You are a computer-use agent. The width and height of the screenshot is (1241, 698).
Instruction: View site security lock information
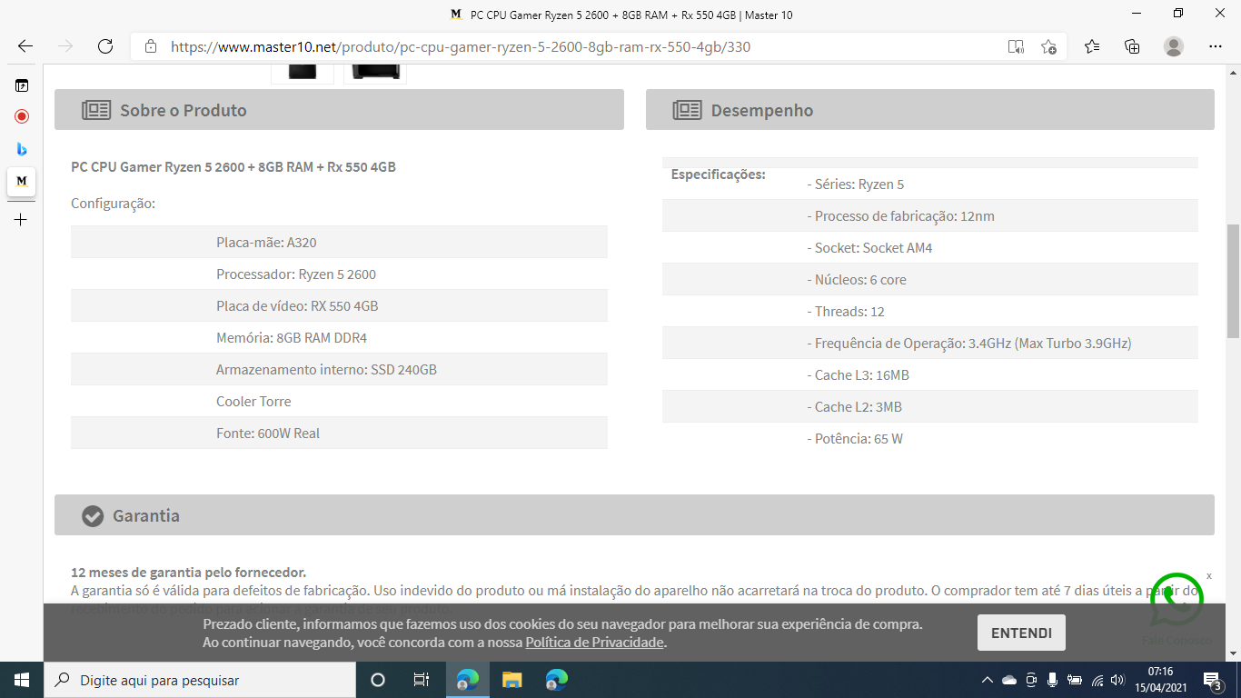pyautogui.click(x=151, y=46)
